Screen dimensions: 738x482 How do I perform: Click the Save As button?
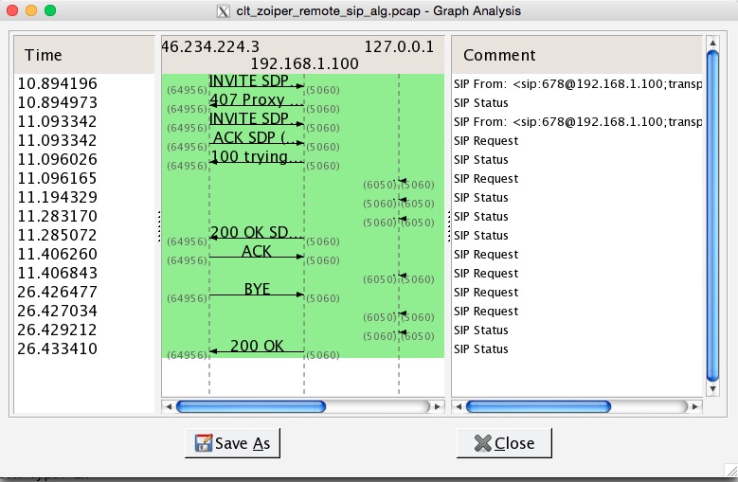pyautogui.click(x=232, y=443)
